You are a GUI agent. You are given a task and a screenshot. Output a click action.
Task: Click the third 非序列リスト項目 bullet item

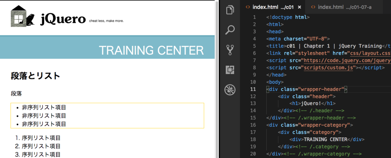pos(44,124)
